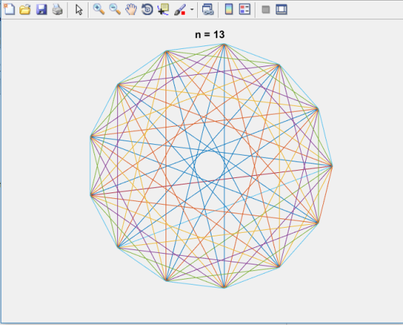403x325 pixels.
Task: Activate the Brush data tool
Action: (x=180, y=9)
